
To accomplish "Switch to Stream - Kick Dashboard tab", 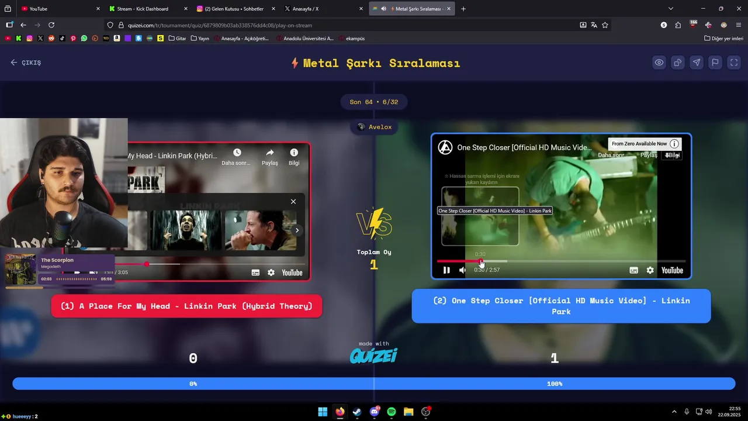I will (149, 9).
